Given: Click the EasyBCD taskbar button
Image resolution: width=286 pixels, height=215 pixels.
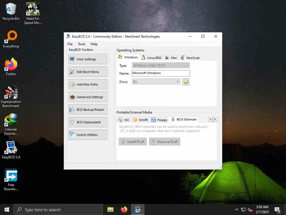Looking at the screenshot, I should coord(138,209).
